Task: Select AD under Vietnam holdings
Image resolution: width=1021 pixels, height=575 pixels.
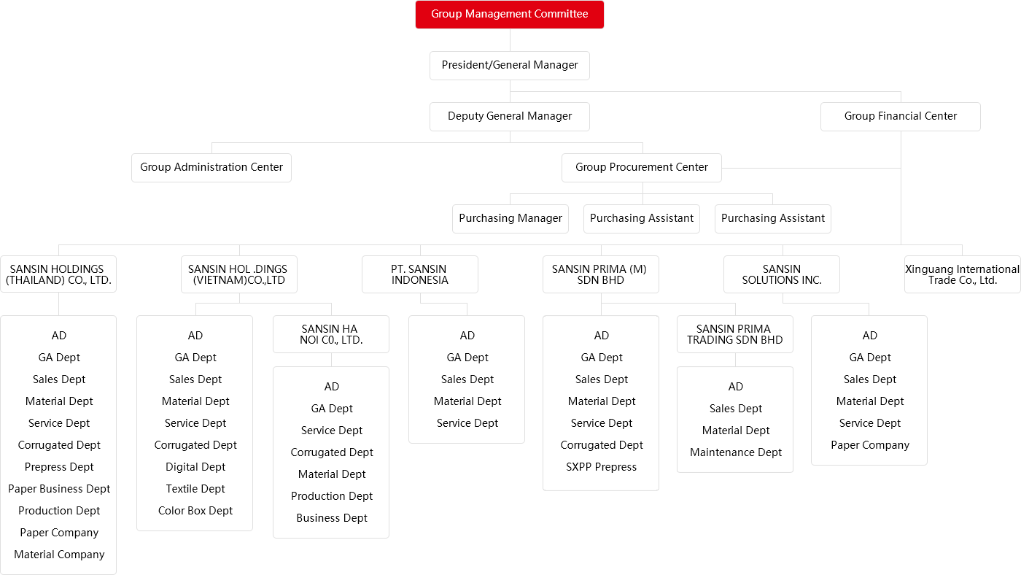Action: [195, 336]
